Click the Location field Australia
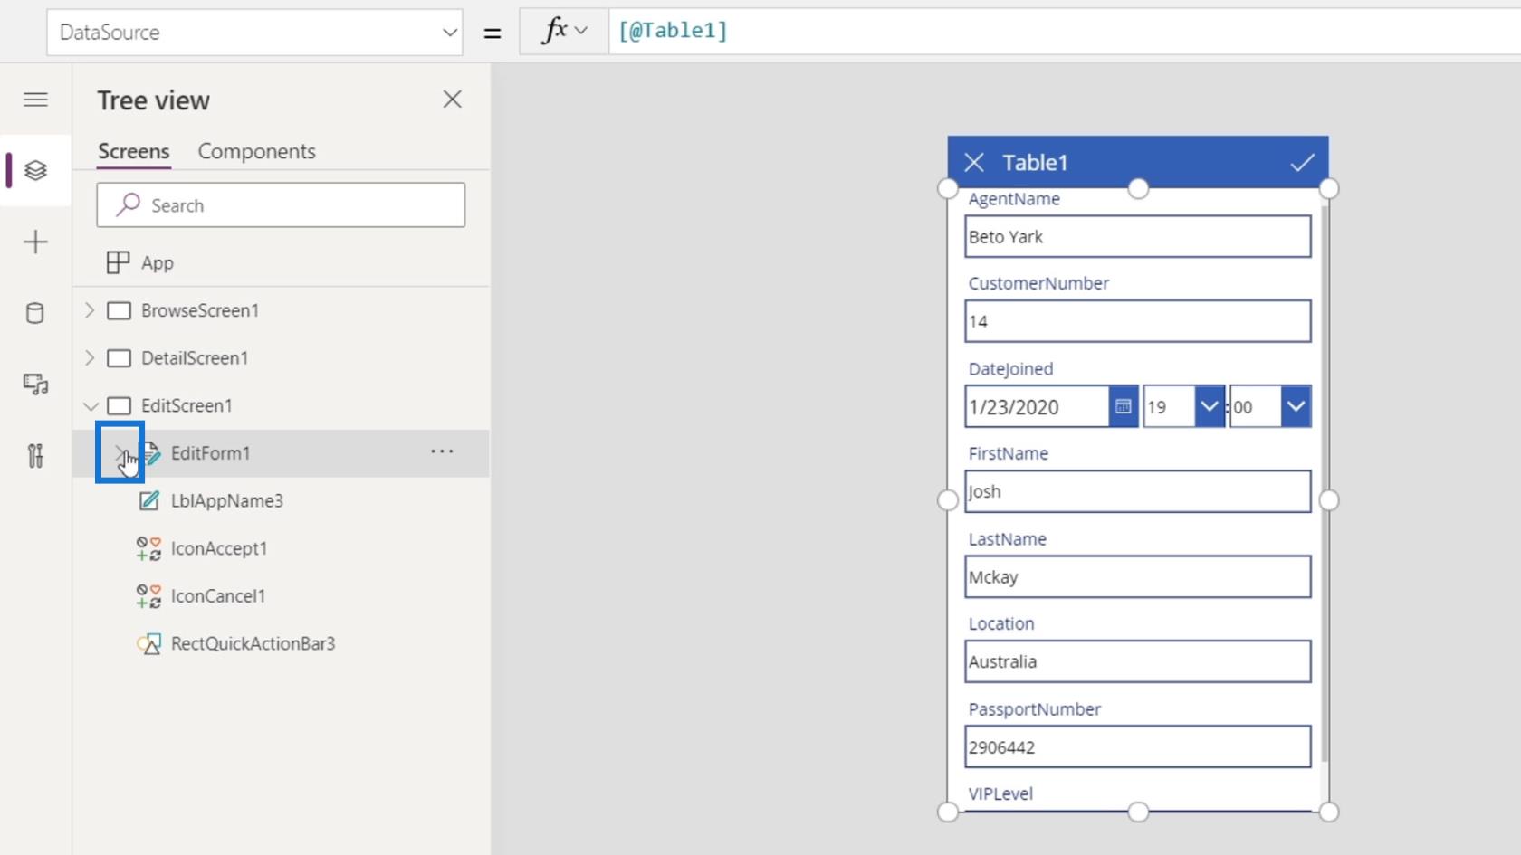The height and width of the screenshot is (855, 1521). coord(1137,661)
